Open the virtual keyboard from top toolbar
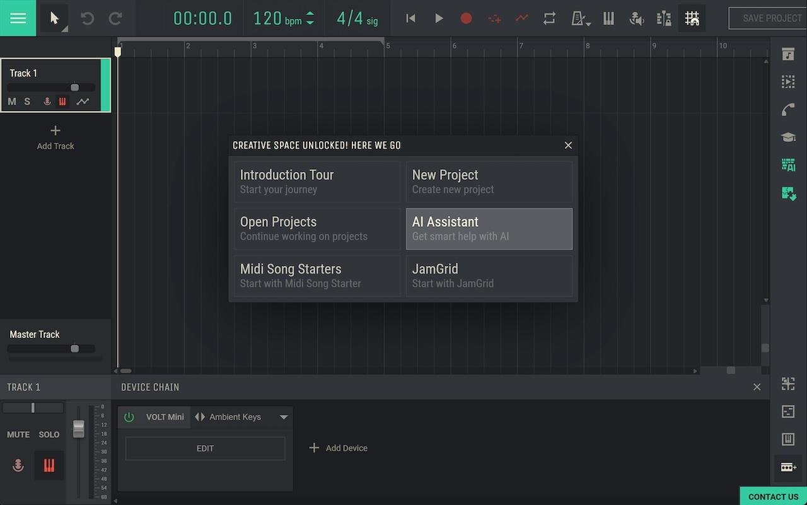Image resolution: width=807 pixels, height=505 pixels. [x=608, y=18]
